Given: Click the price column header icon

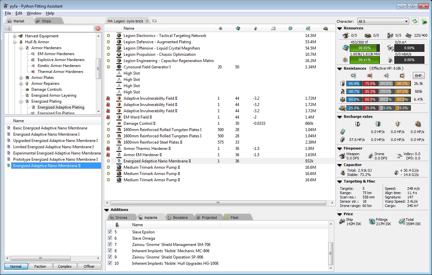Looking at the screenshot, I should [308, 29].
